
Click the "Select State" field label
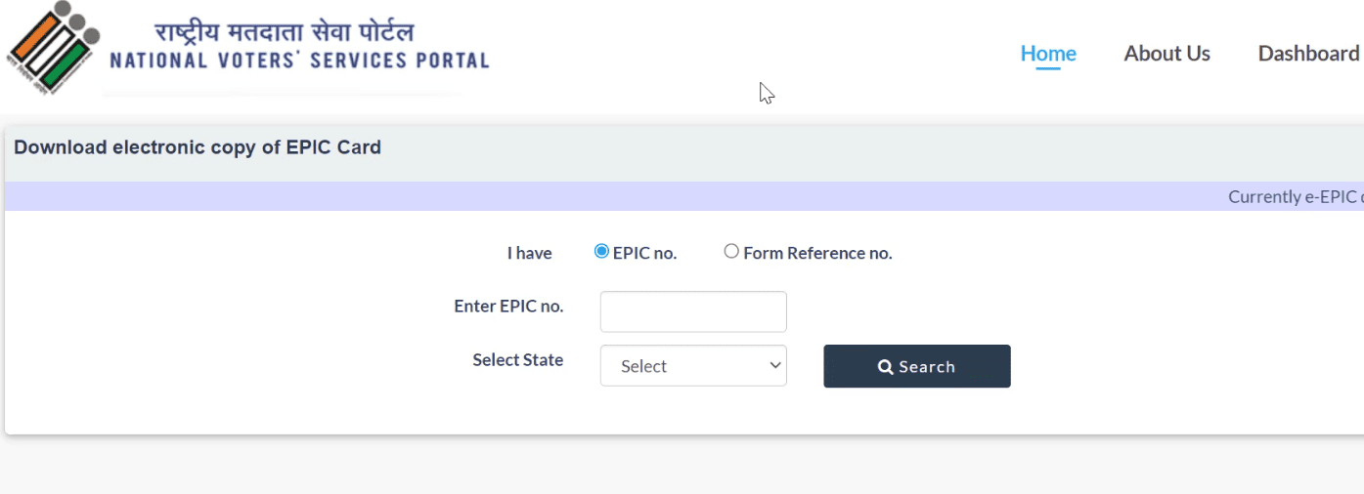coord(517,360)
